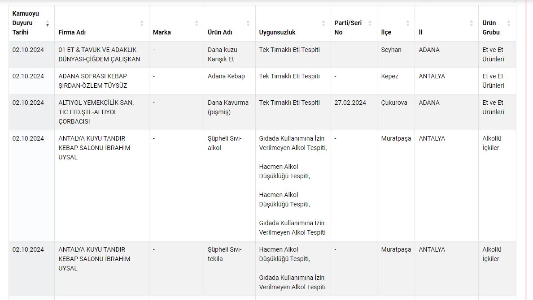533x300 pixels.
Task: Click the sort arrows for Firma Adı
Action: pos(142,23)
